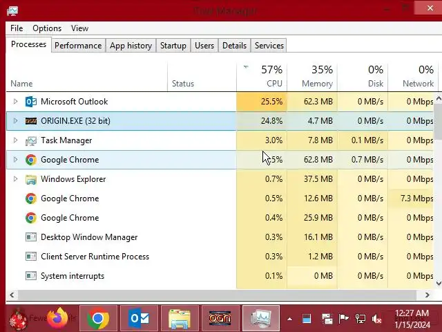Switch to the Users tab
The image size is (442, 332).
204,46
